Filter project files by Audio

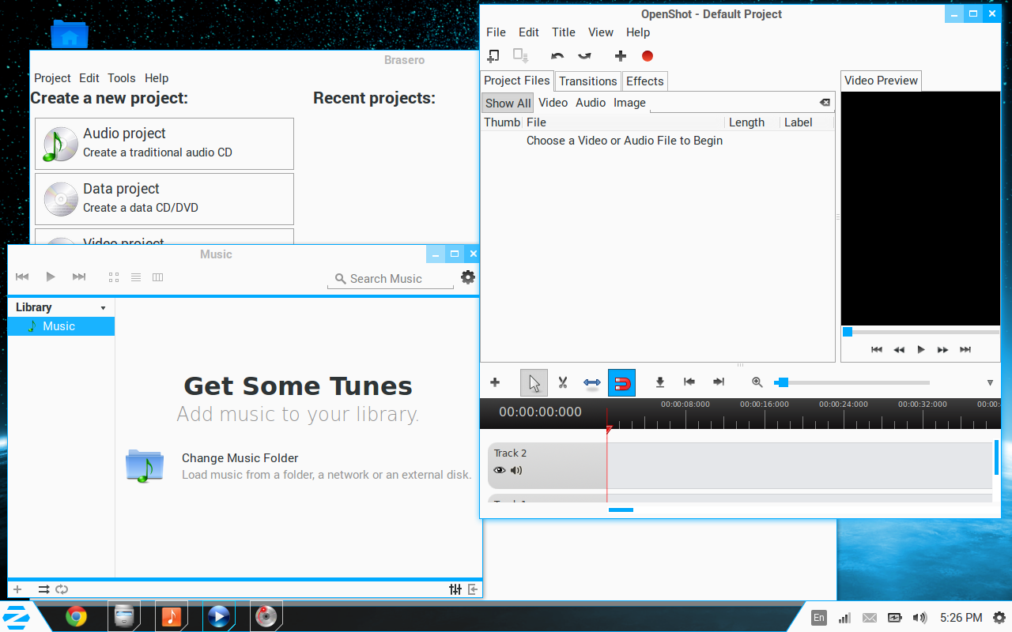(591, 103)
